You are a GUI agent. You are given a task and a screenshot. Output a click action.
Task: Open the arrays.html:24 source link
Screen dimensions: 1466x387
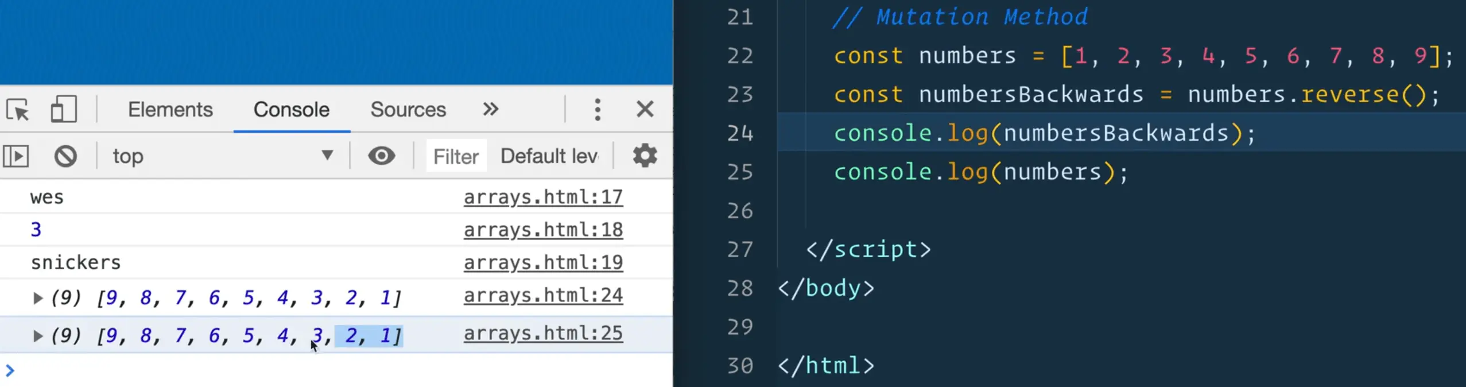(x=543, y=296)
